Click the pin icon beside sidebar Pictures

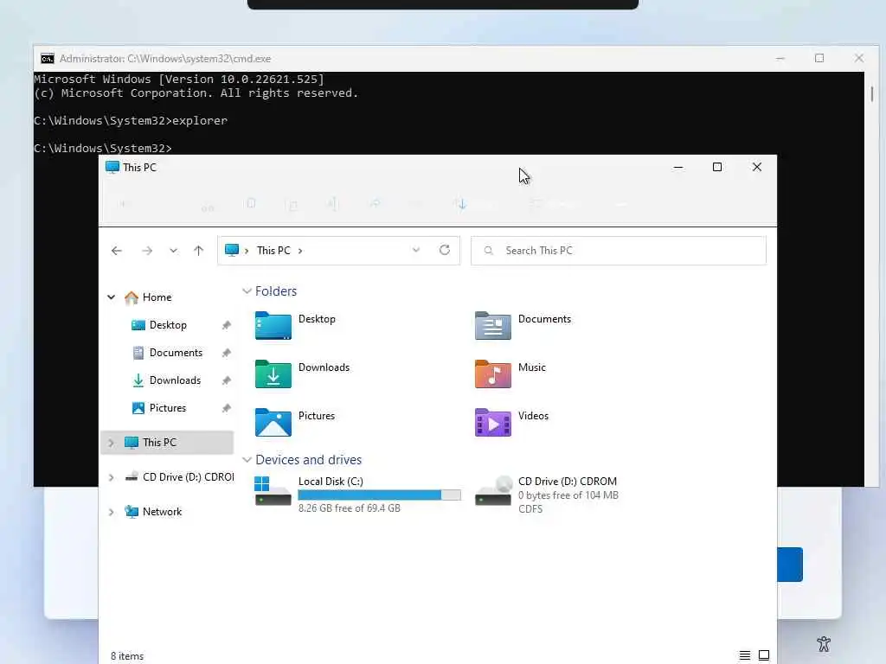[x=226, y=408]
